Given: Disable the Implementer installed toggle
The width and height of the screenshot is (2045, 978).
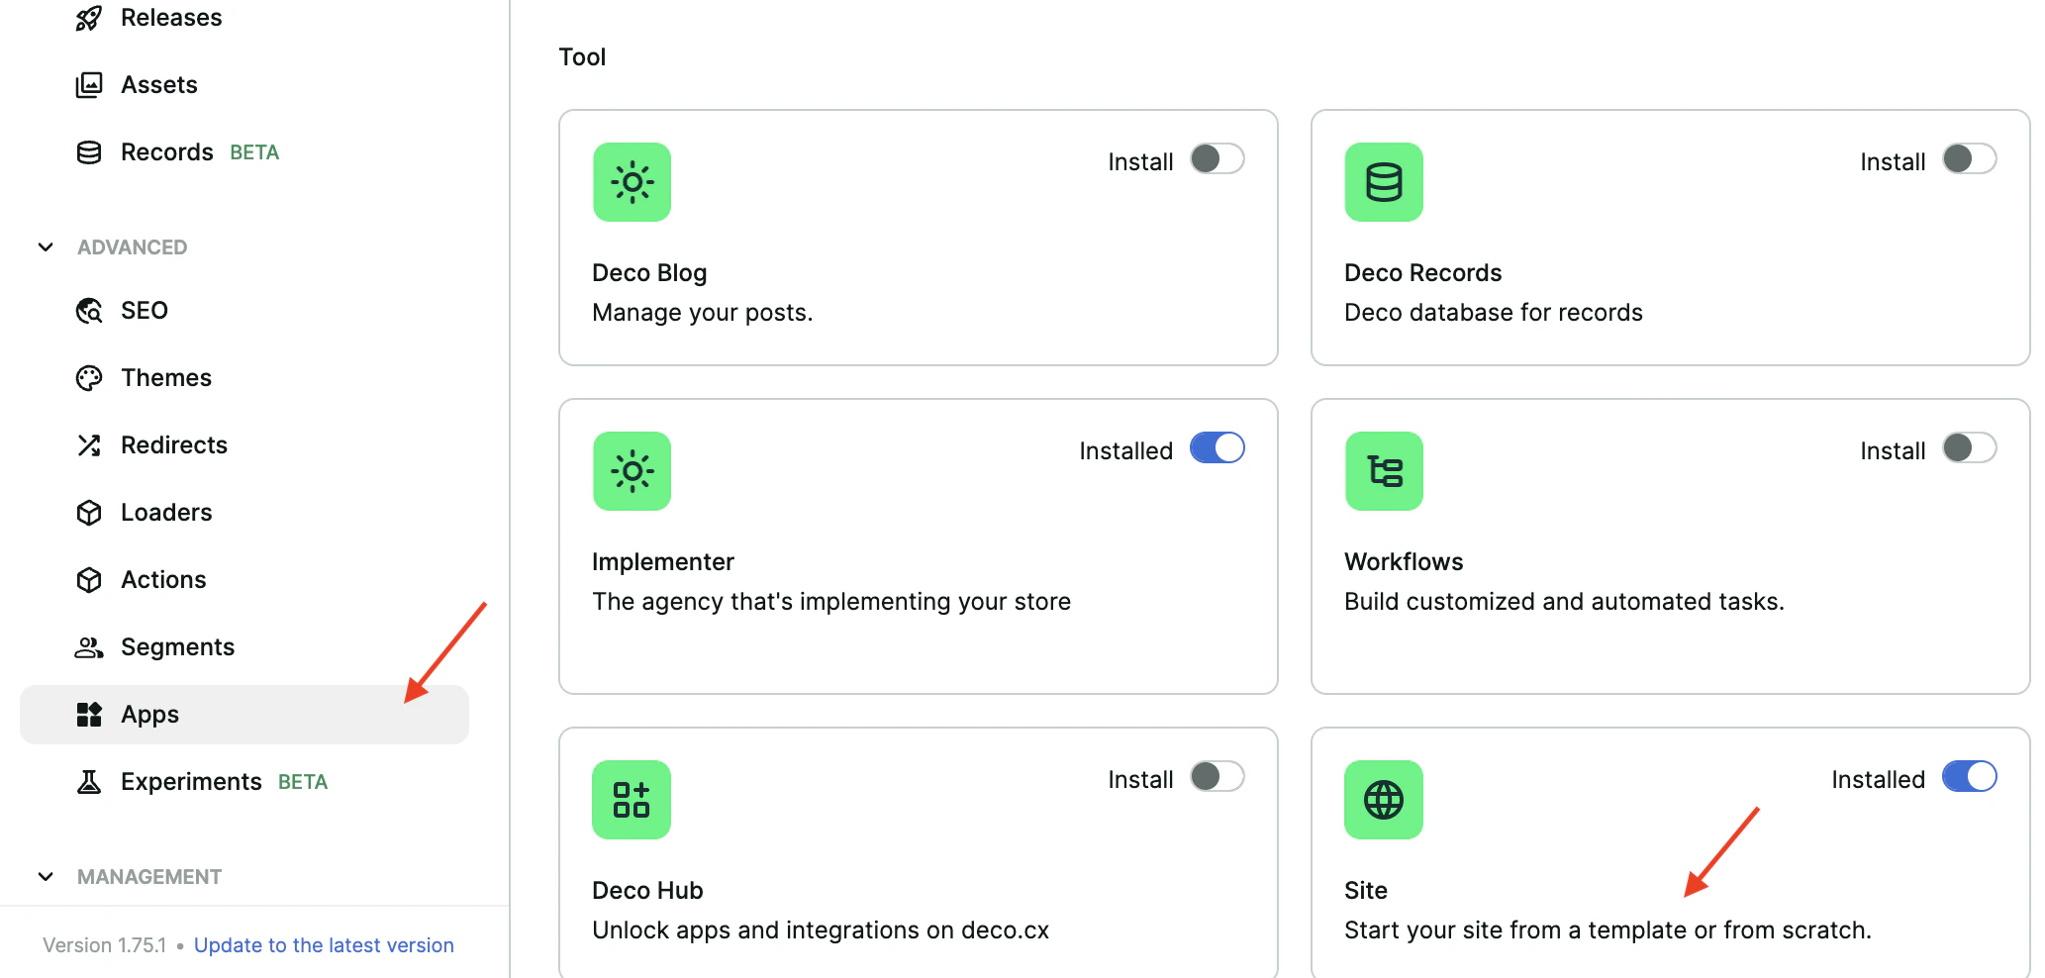Looking at the screenshot, I should (1217, 447).
